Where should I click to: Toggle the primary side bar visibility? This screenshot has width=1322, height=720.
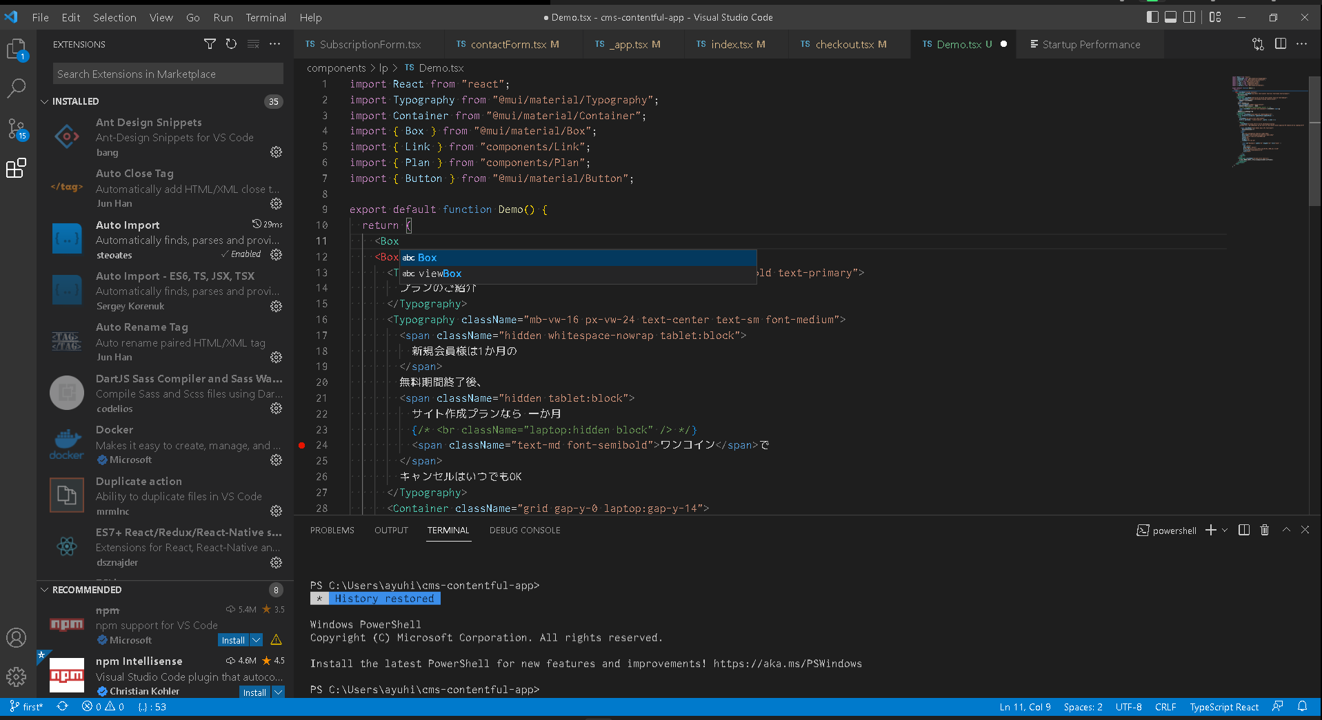tap(1152, 17)
